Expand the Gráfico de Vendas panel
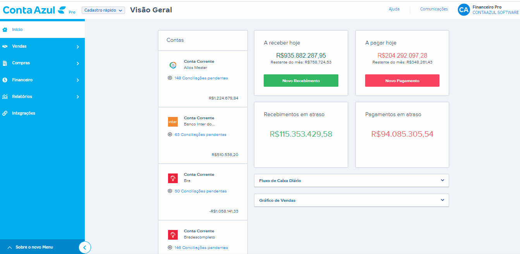 pyautogui.click(x=352, y=200)
